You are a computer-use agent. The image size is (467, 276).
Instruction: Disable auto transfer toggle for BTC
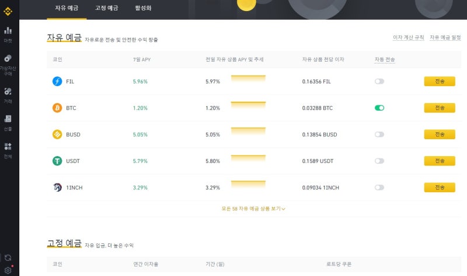[x=379, y=108]
